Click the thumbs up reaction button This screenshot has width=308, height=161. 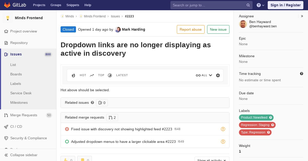click(68, 159)
